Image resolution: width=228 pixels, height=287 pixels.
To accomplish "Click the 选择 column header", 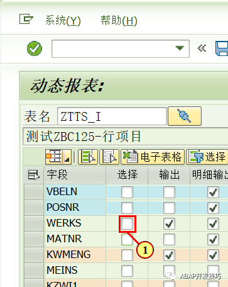I will [127, 175].
